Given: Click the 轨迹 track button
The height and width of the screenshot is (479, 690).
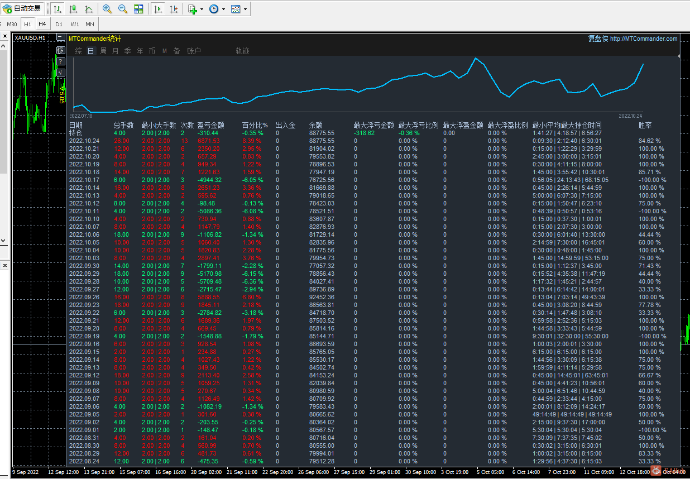Looking at the screenshot, I should click(x=242, y=51).
